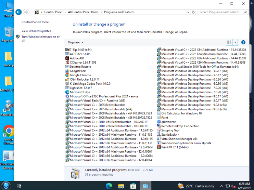This screenshot has width=254, height=190.
Task: Expand chevron after Control Panel breadcrumb
Action: point(65,12)
